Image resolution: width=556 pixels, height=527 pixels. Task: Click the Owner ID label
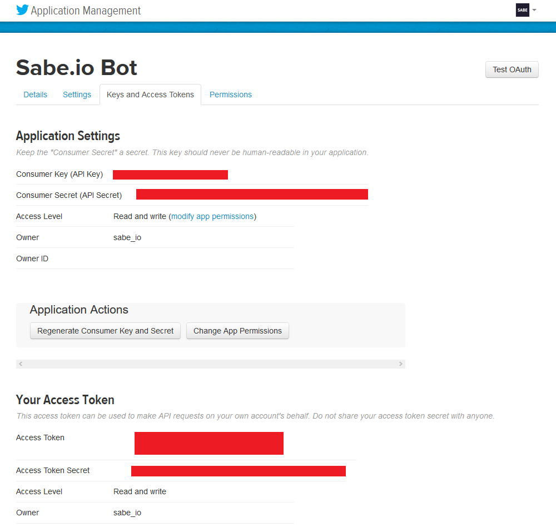coord(32,258)
